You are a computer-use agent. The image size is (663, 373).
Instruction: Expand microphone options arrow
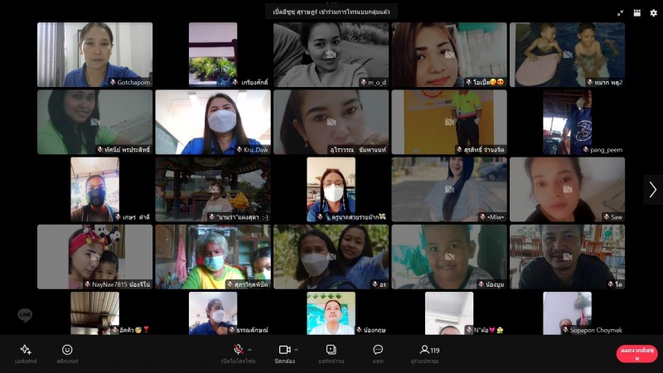click(x=250, y=350)
